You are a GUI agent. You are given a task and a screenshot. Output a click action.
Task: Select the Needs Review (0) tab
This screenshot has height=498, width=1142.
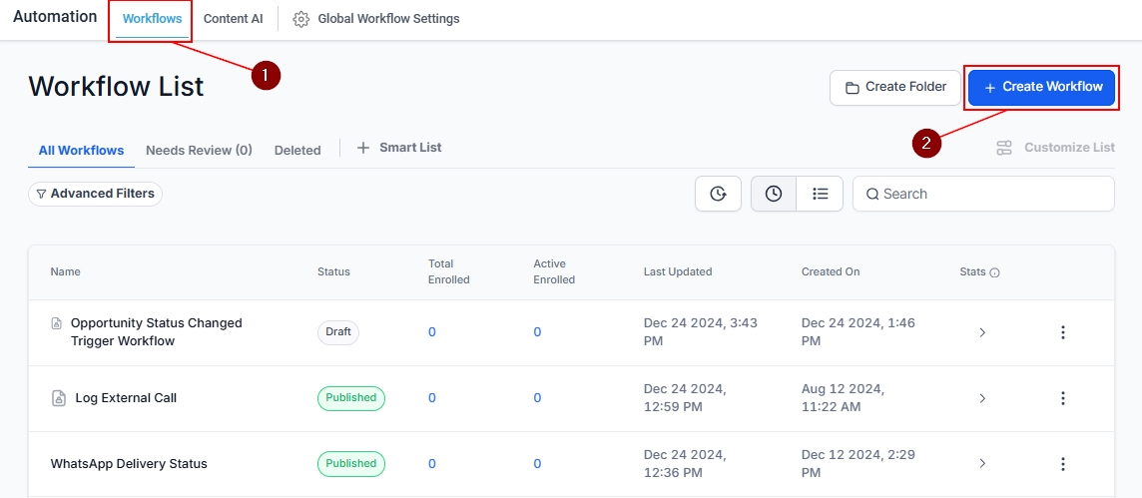pyautogui.click(x=199, y=151)
